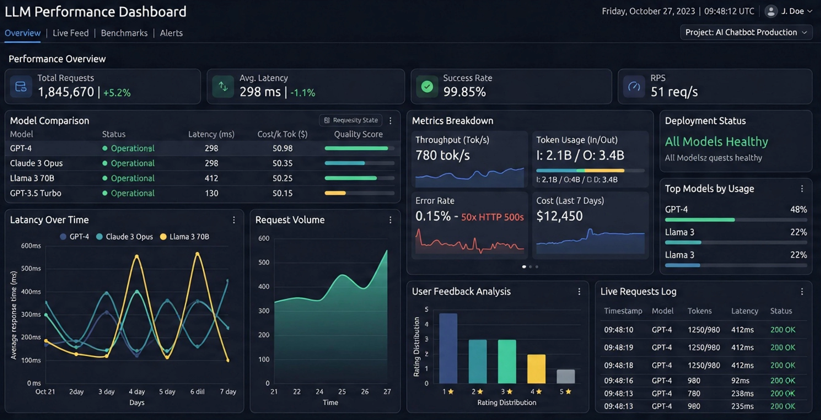Toggle the GPT-4 legend in Latency chart

click(x=74, y=236)
